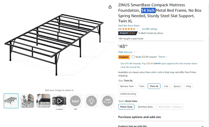Open the 360 degree view icon

(x=107, y=101)
